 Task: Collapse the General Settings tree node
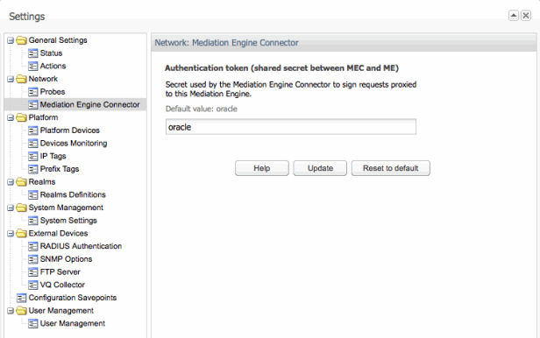point(11,40)
